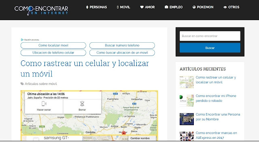259x161 pixels.
Task: Click the ARTÍCULOS RECIENTES heading
Action: [203, 69]
